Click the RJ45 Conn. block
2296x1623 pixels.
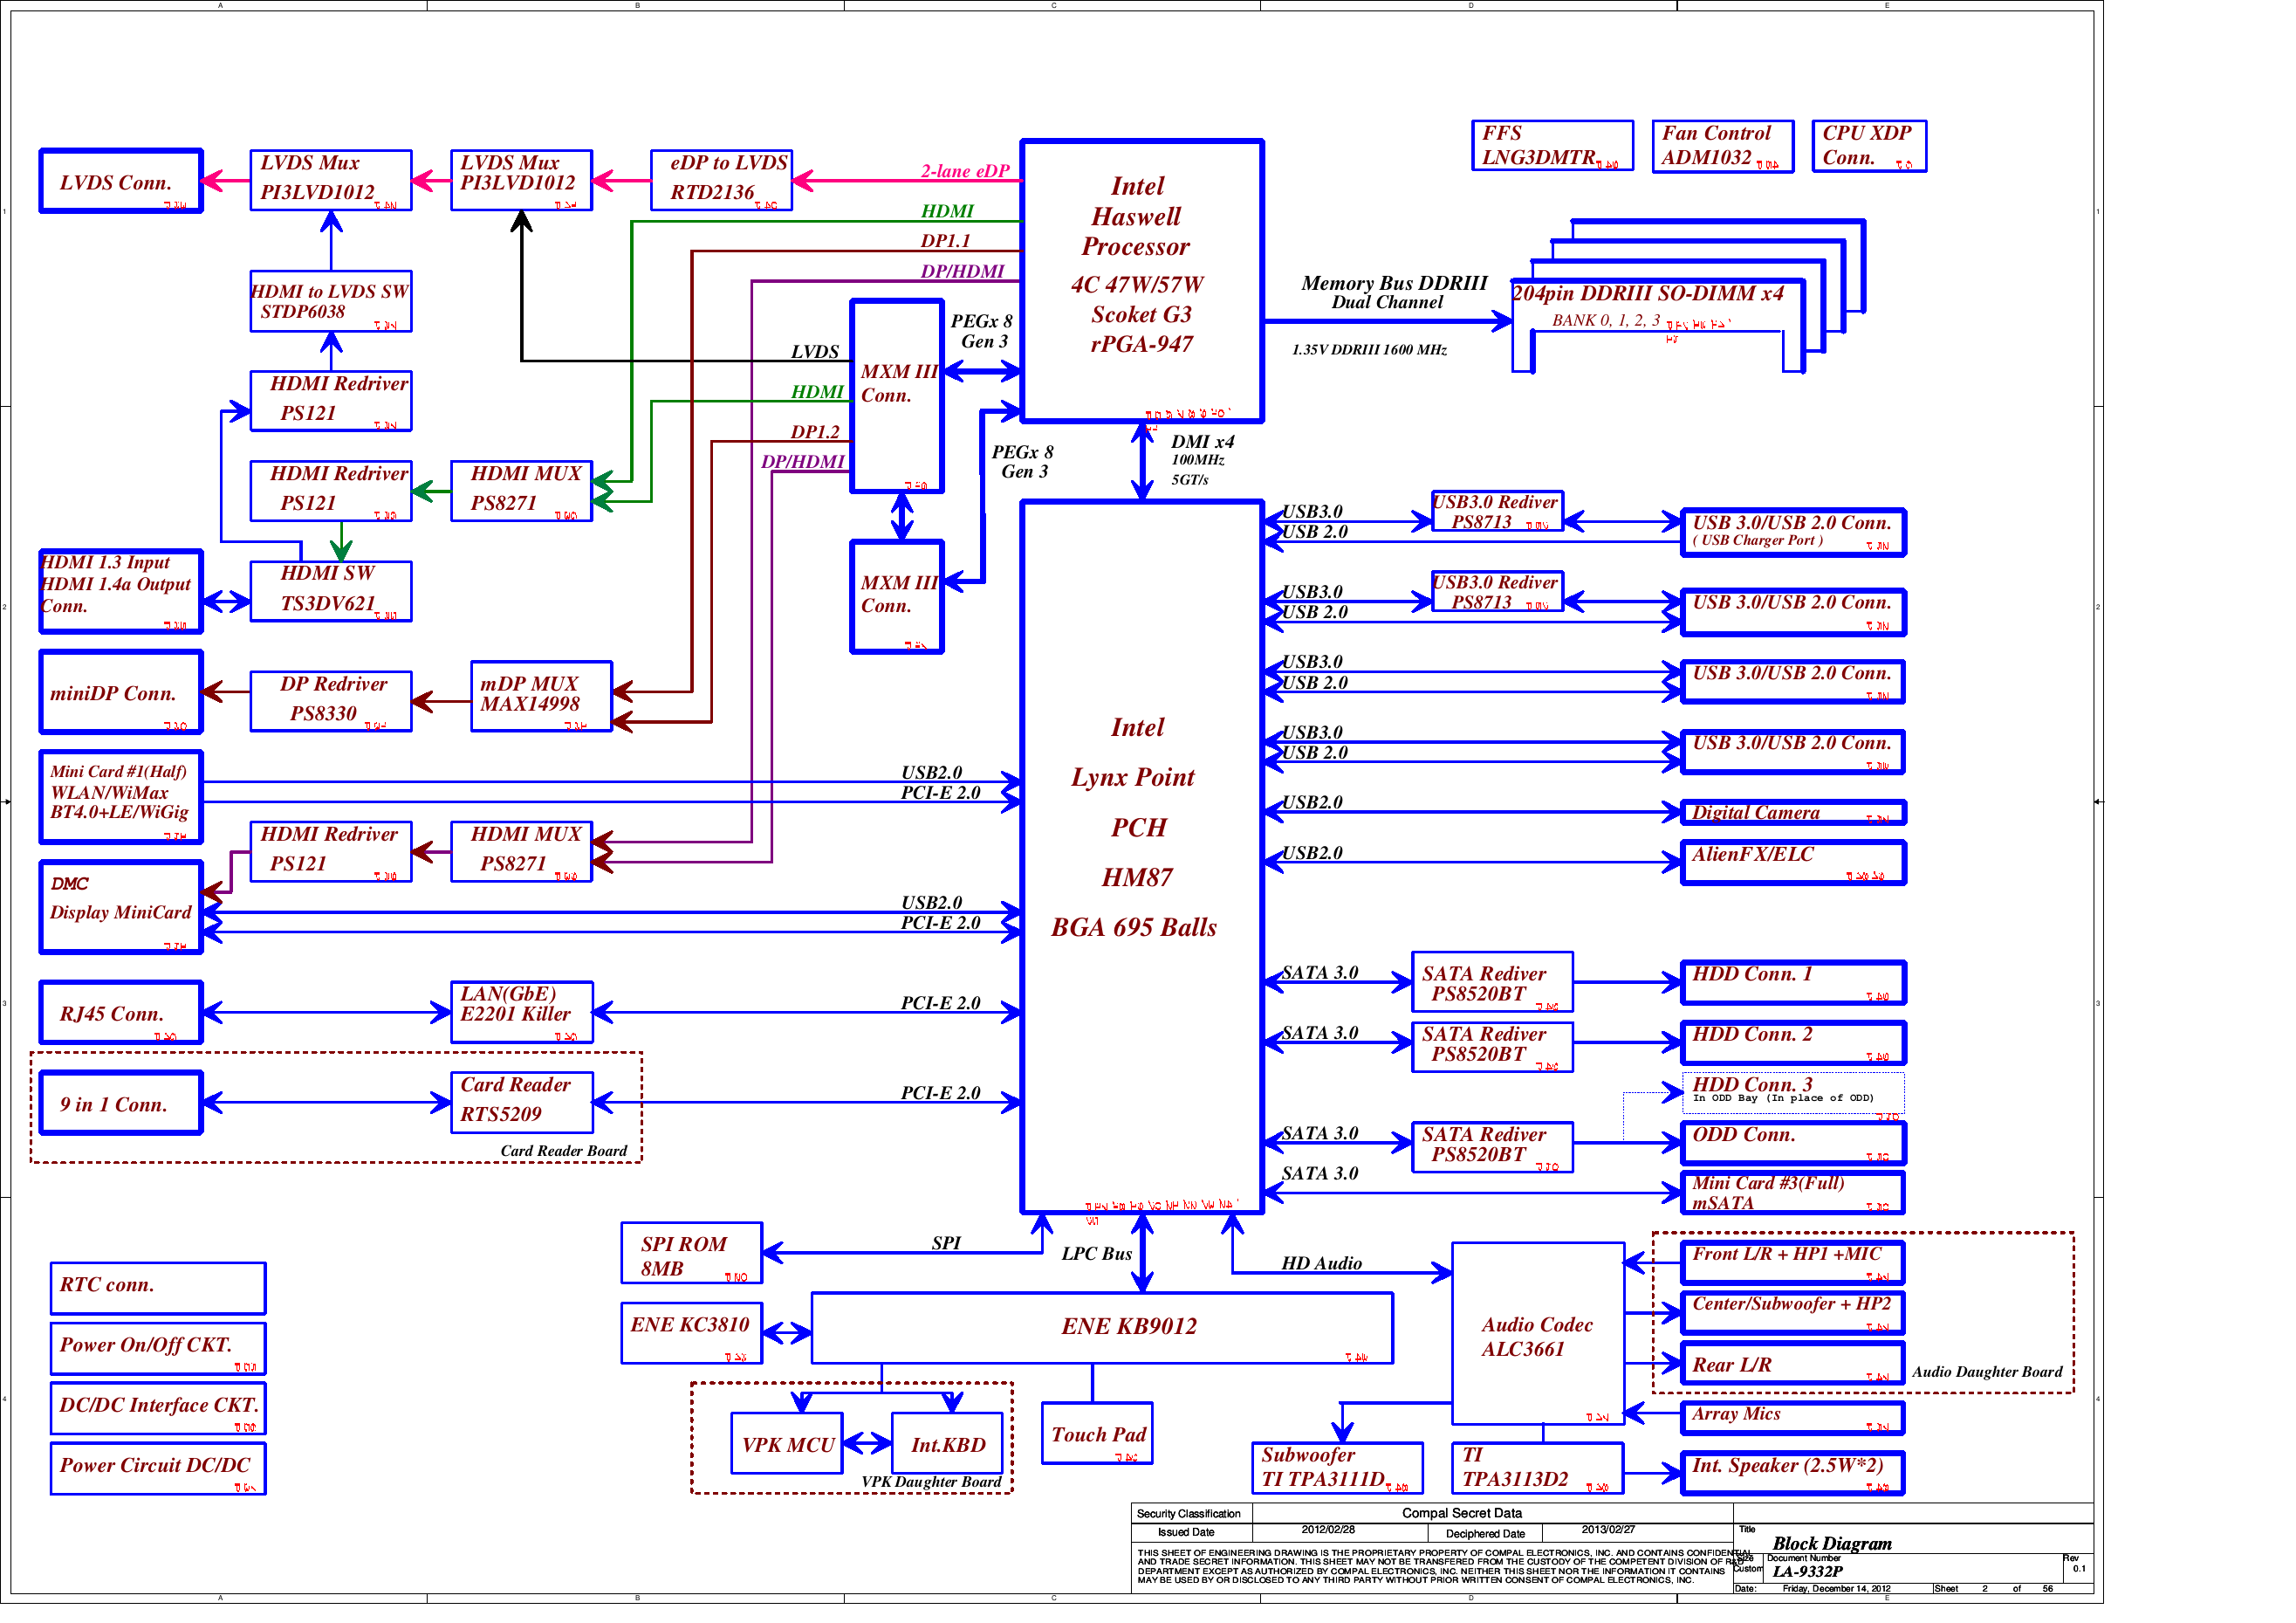(121, 1013)
